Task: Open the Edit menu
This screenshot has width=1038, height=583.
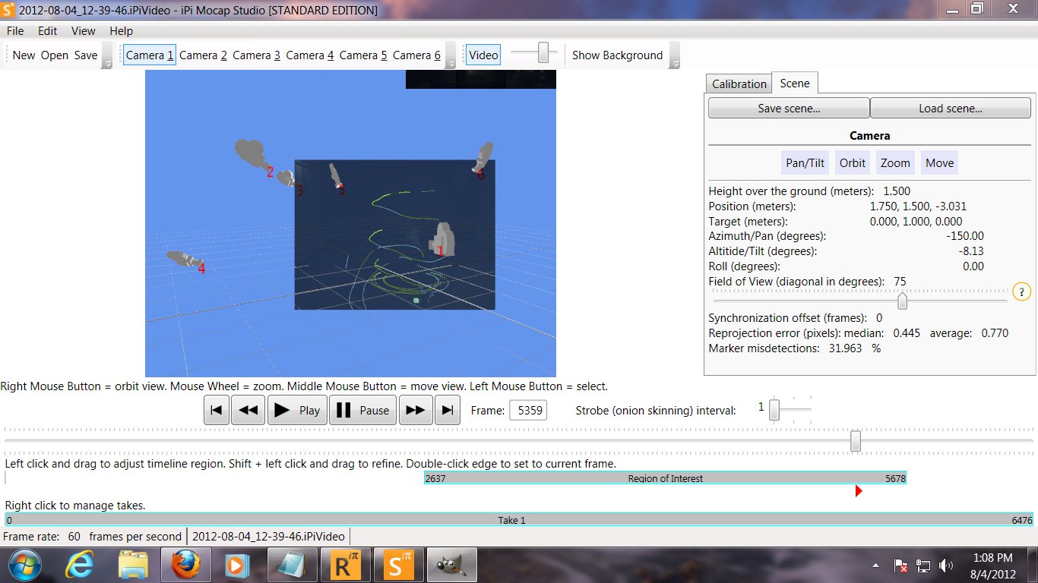Action: click(48, 31)
